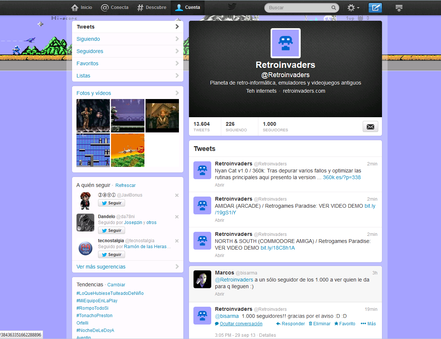Screen dimensions: 441x339
Task: Go to Inicio home tab
Action: 82,7
